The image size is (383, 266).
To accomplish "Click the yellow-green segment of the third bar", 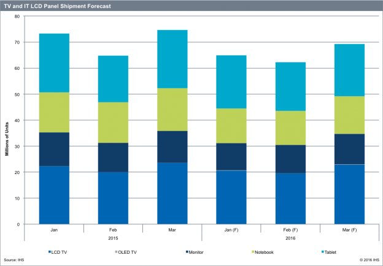I will (172, 109).
